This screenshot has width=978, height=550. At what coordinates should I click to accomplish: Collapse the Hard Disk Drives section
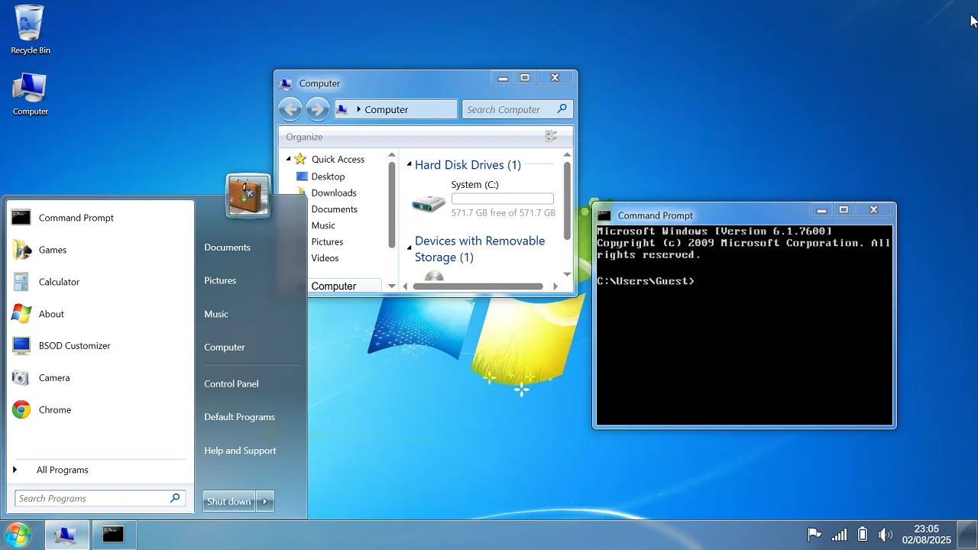point(411,165)
